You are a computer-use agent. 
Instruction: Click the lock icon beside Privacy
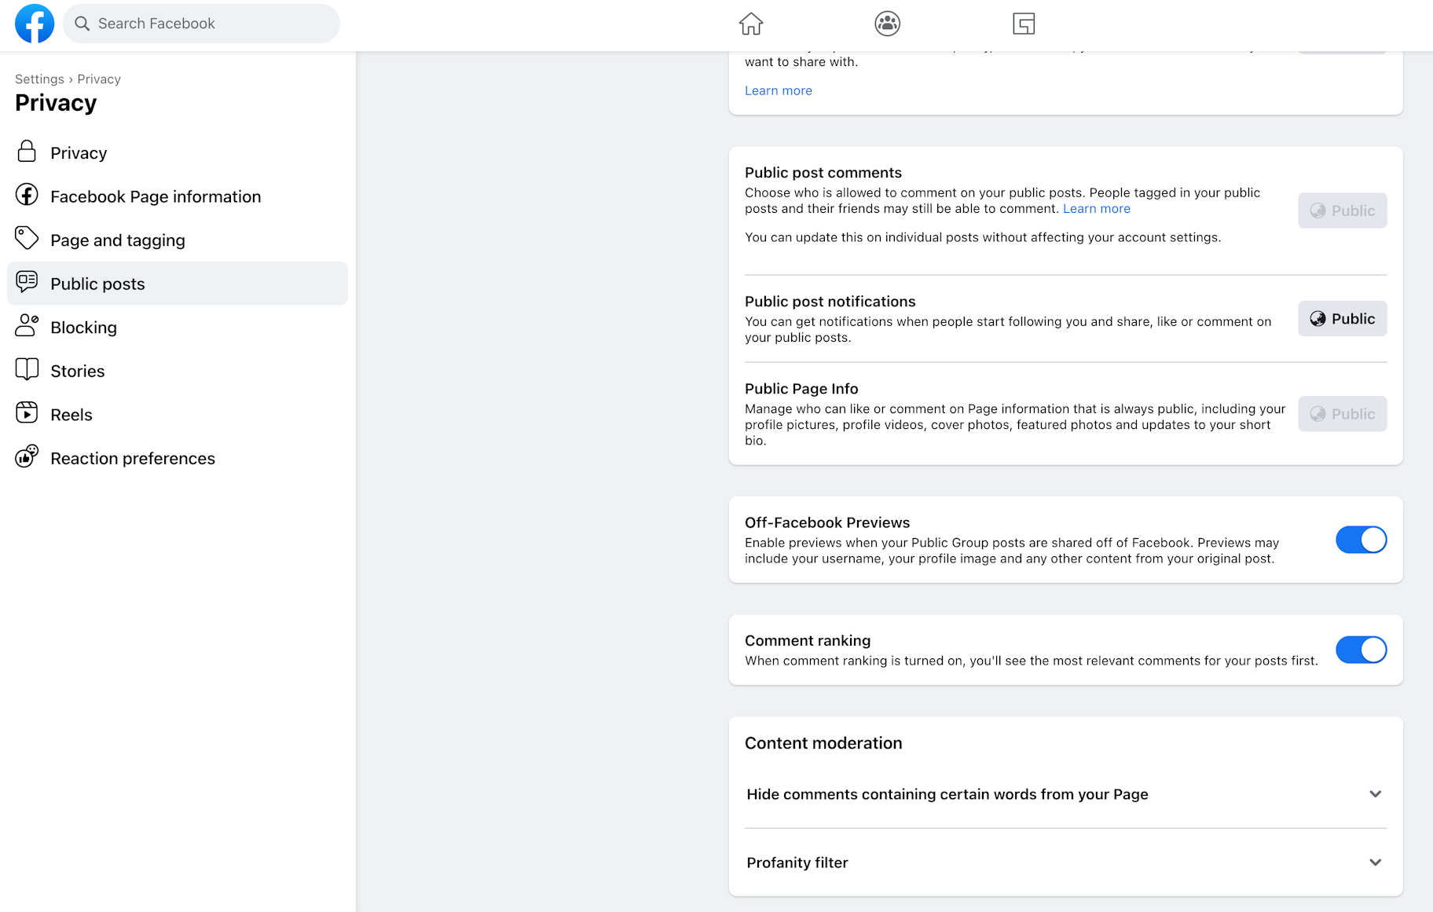point(27,152)
